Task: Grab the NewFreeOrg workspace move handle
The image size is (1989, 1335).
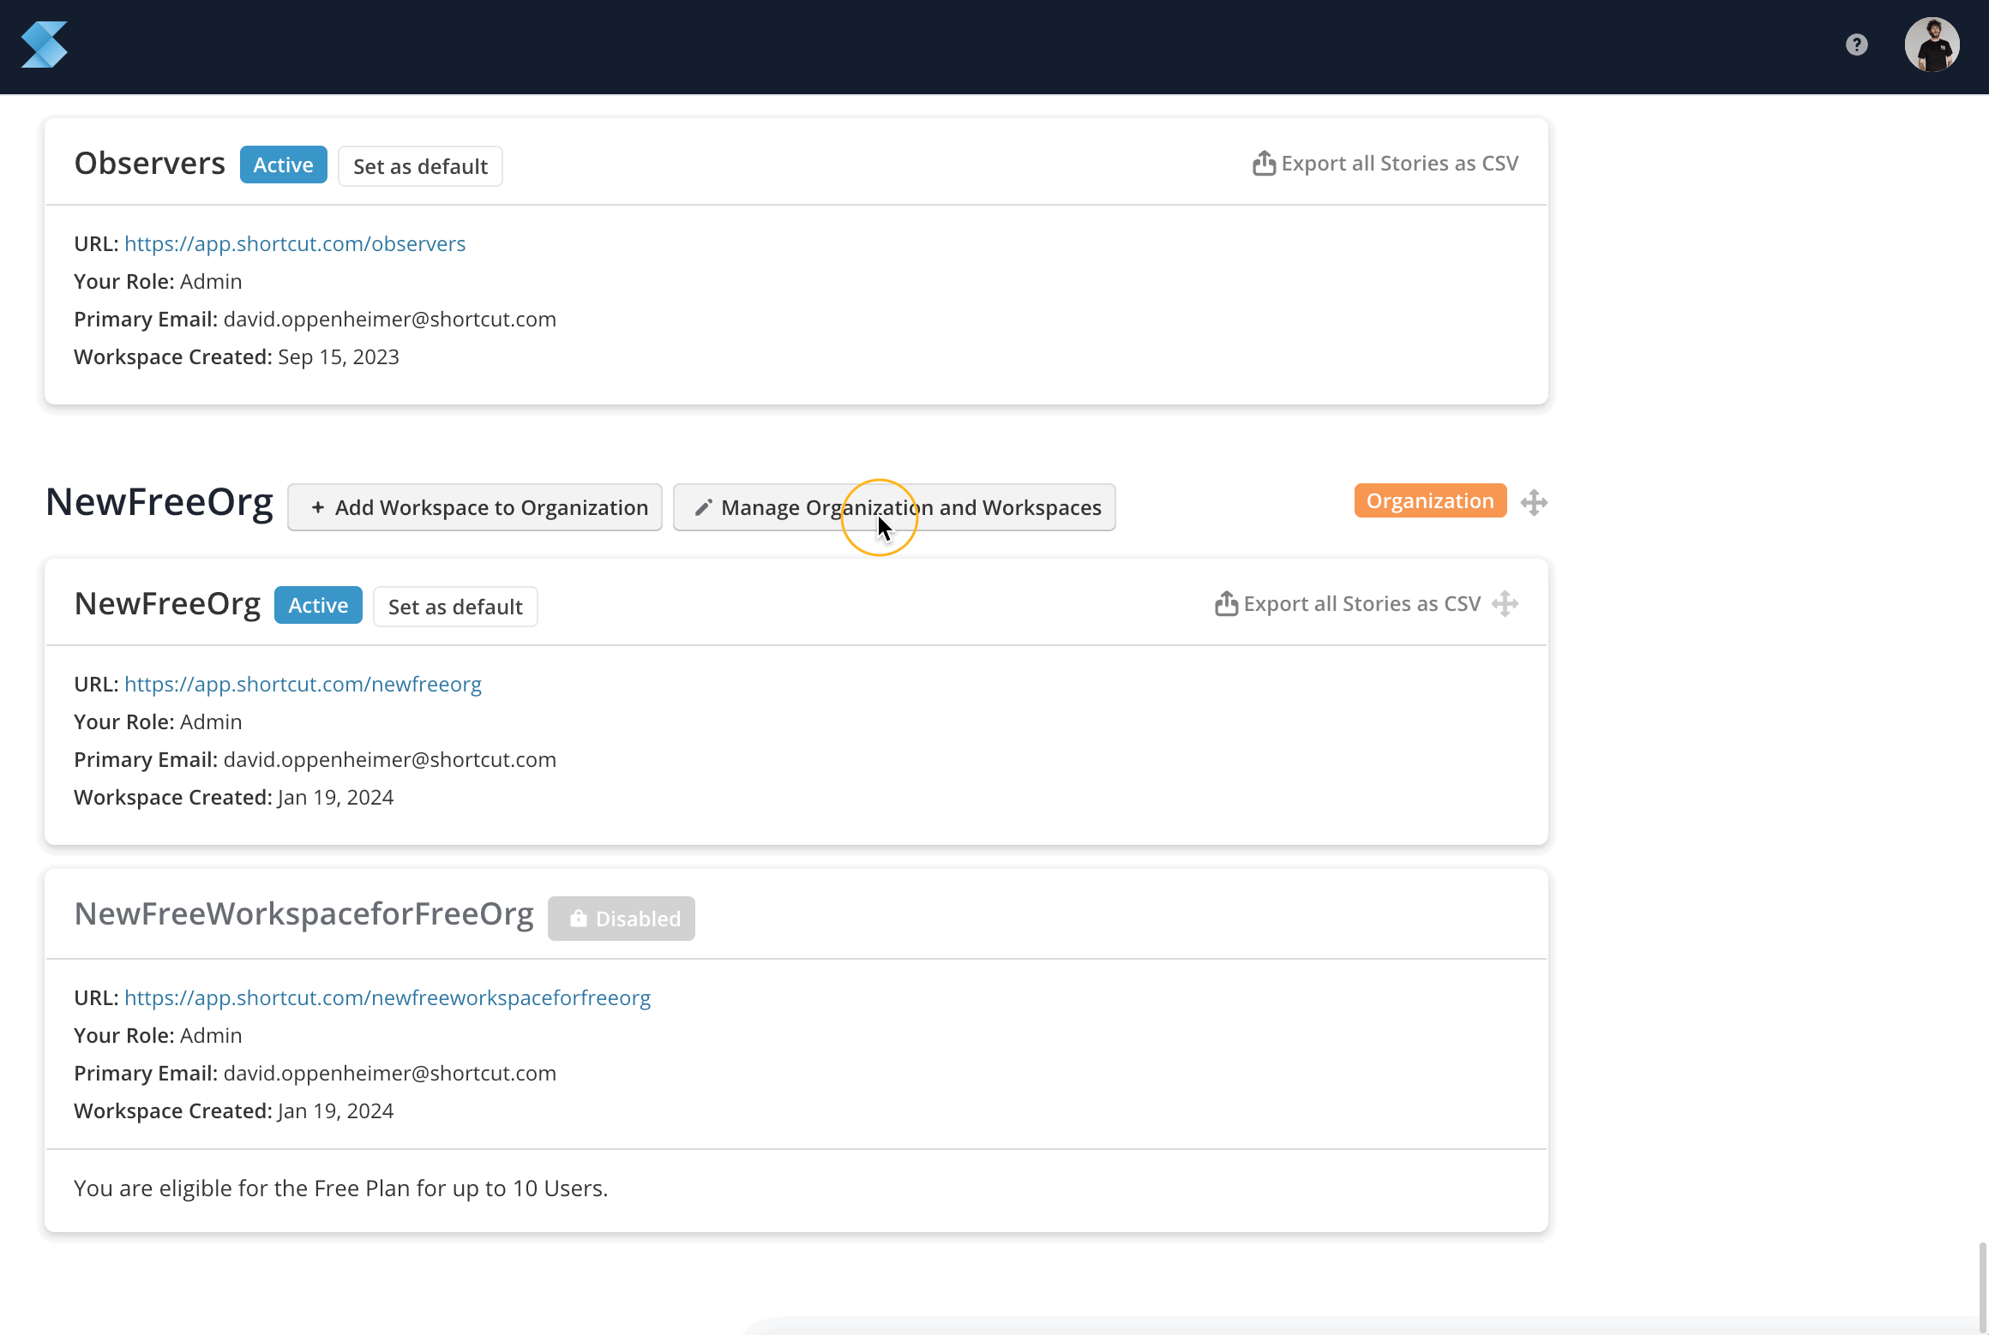Action: tap(1505, 604)
